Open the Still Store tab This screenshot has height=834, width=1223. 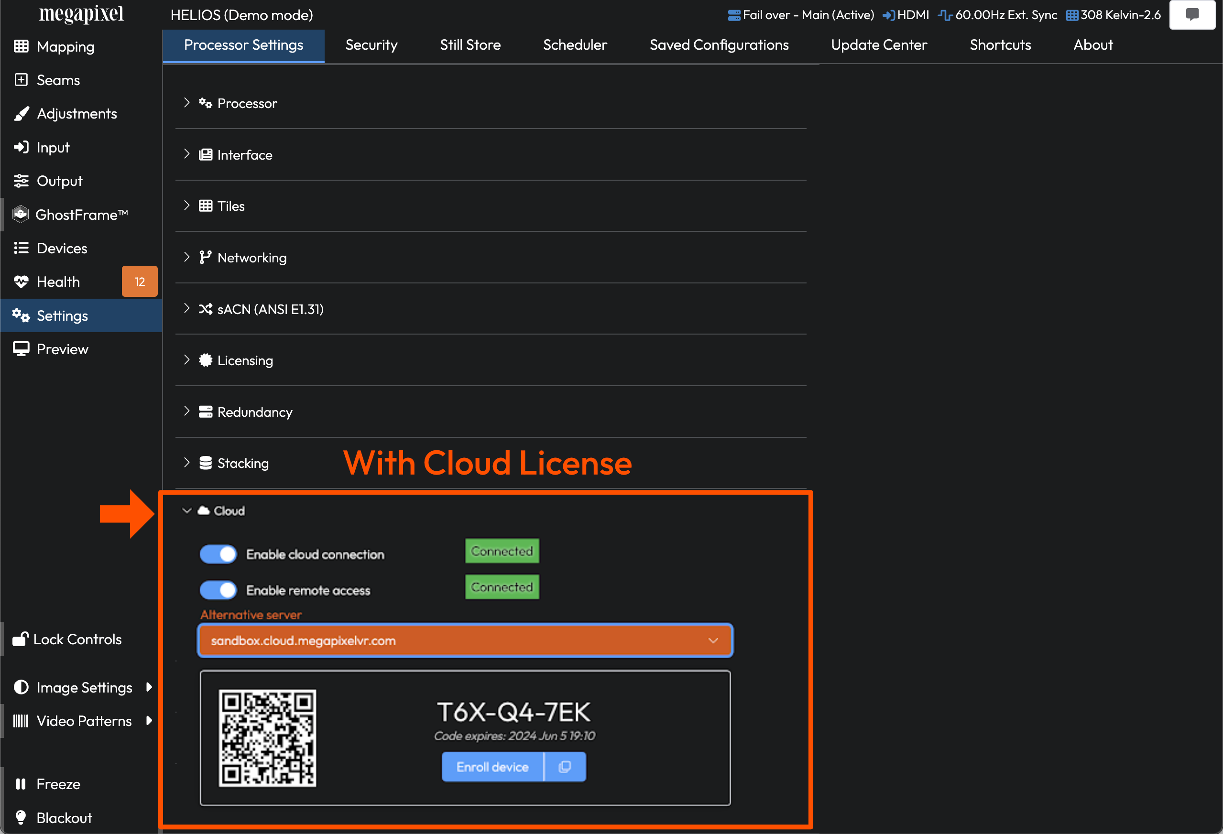coord(470,45)
